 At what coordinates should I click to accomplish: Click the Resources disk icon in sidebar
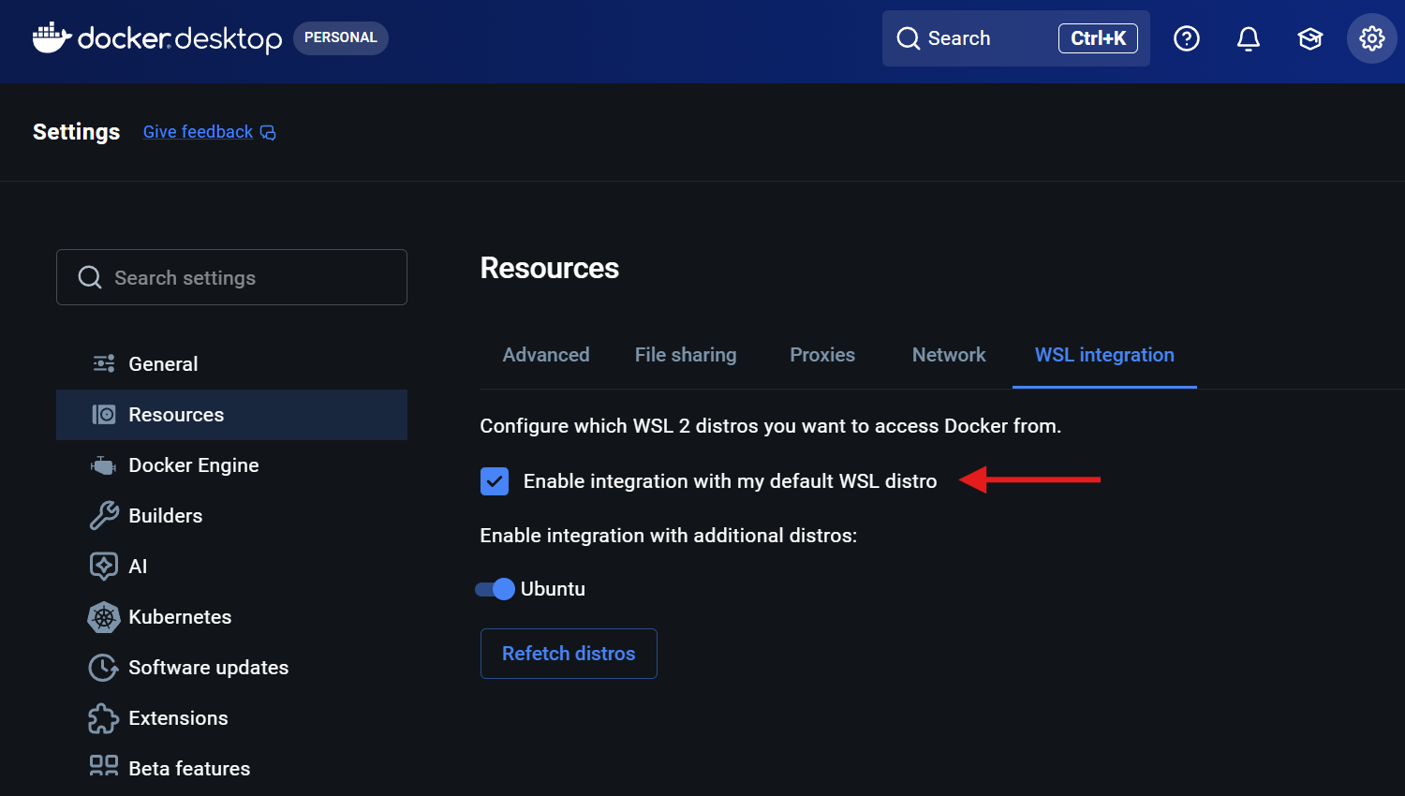tap(104, 414)
